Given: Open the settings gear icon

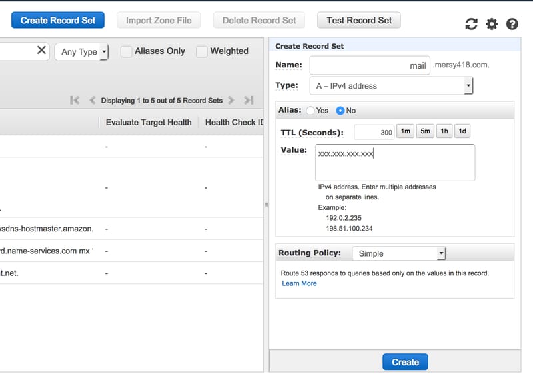Looking at the screenshot, I should (492, 24).
